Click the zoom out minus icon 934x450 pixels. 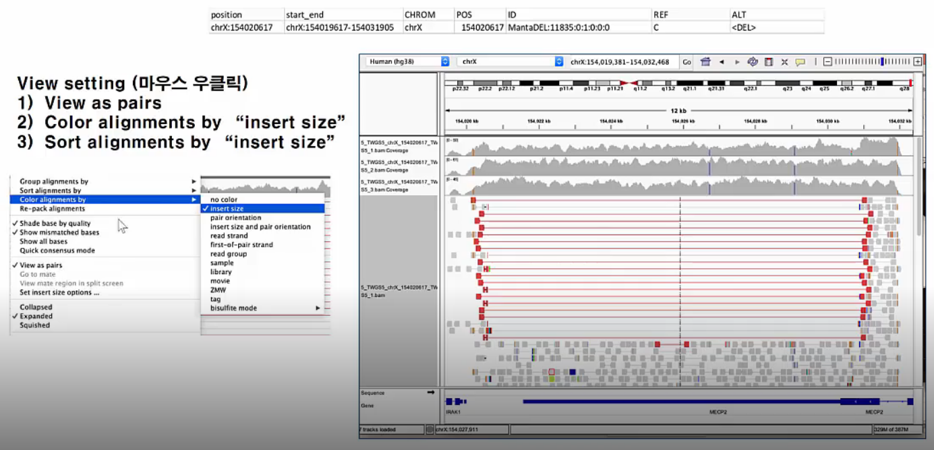tap(827, 62)
